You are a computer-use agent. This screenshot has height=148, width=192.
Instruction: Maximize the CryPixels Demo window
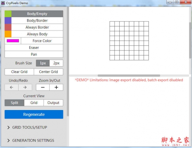pos(177,2)
